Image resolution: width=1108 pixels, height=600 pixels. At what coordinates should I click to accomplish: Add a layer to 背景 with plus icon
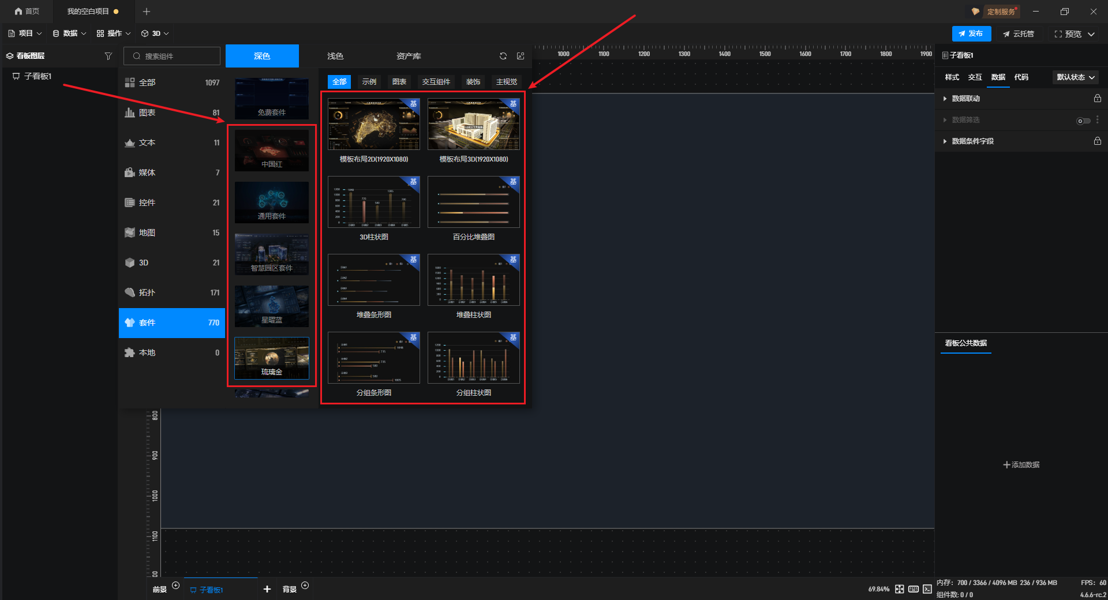pos(305,586)
